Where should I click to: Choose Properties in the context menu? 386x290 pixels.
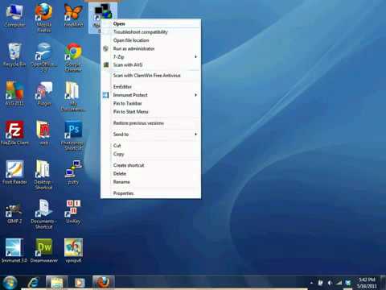point(150,193)
